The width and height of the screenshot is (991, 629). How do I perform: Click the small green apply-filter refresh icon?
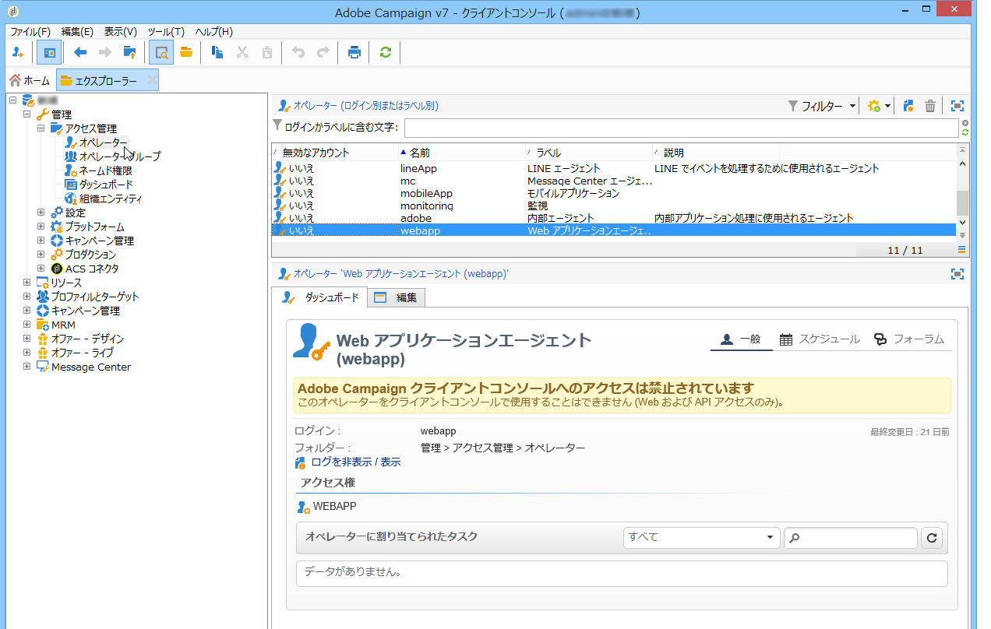click(x=965, y=133)
